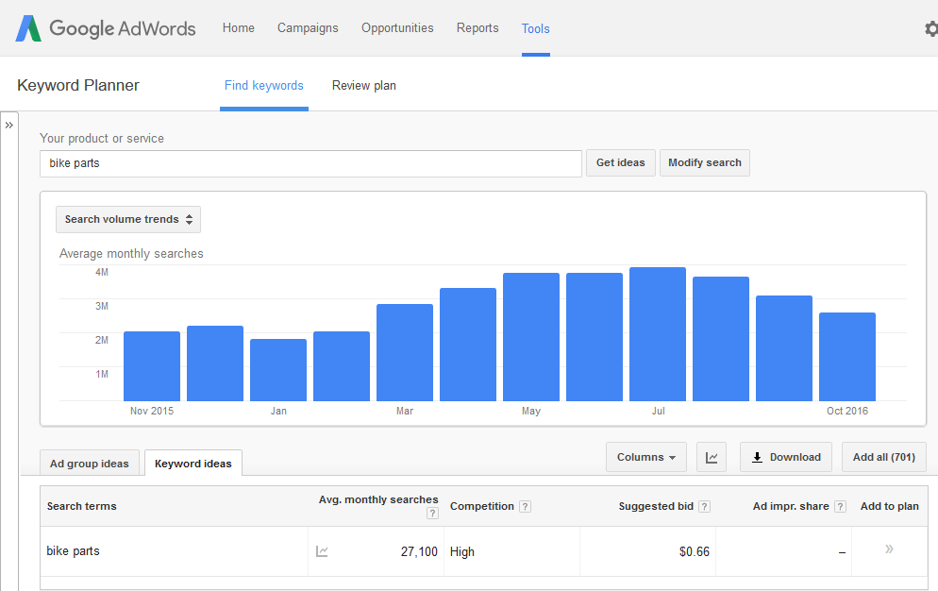Click the trend graph icon beside Columns
Image resolution: width=938 pixels, height=591 pixels.
click(712, 457)
